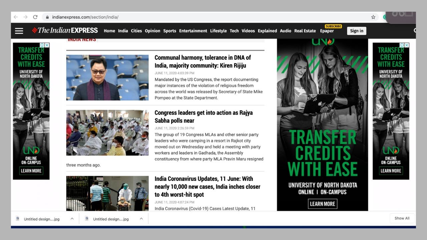The height and width of the screenshot is (240, 427).
Task: Expand the first Untitled design jpg download options
Action: pos(72,219)
